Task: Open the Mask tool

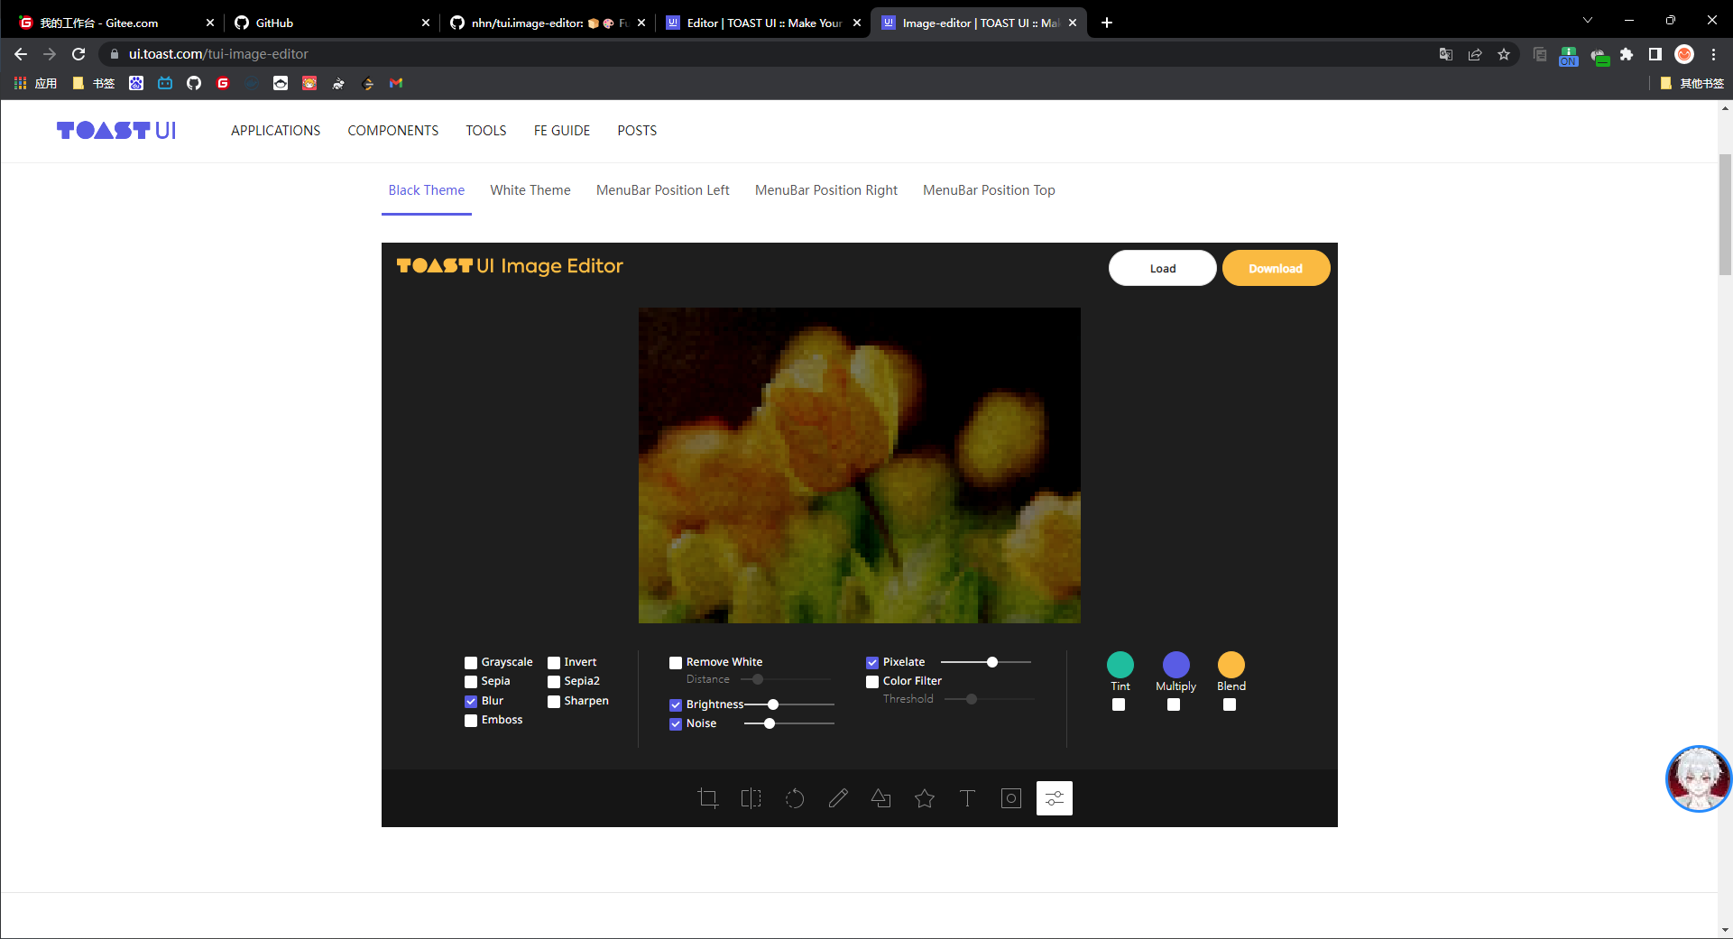Action: pyautogui.click(x=1011, y=798)
